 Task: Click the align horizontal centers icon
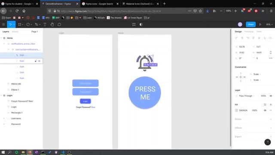coord(242,38)
